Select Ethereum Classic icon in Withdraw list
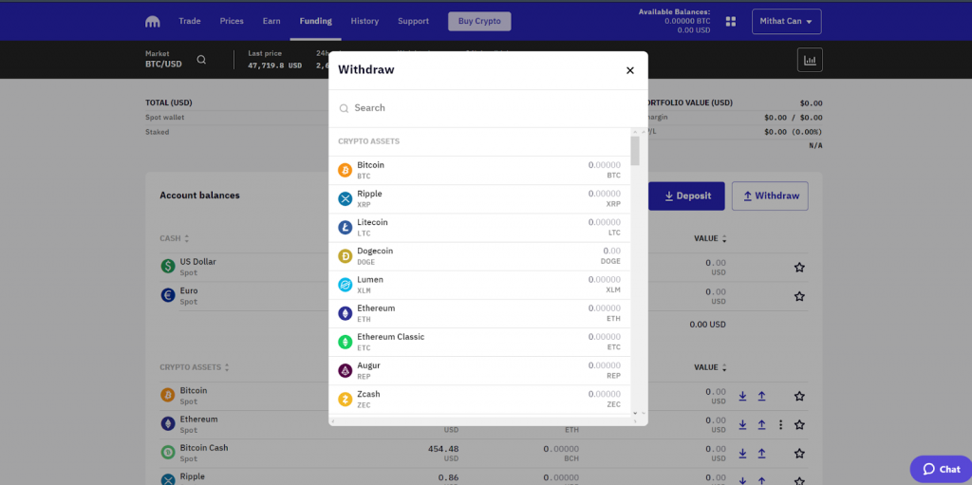The height and width of the screenshot is (485, 972). pos(345,342)
